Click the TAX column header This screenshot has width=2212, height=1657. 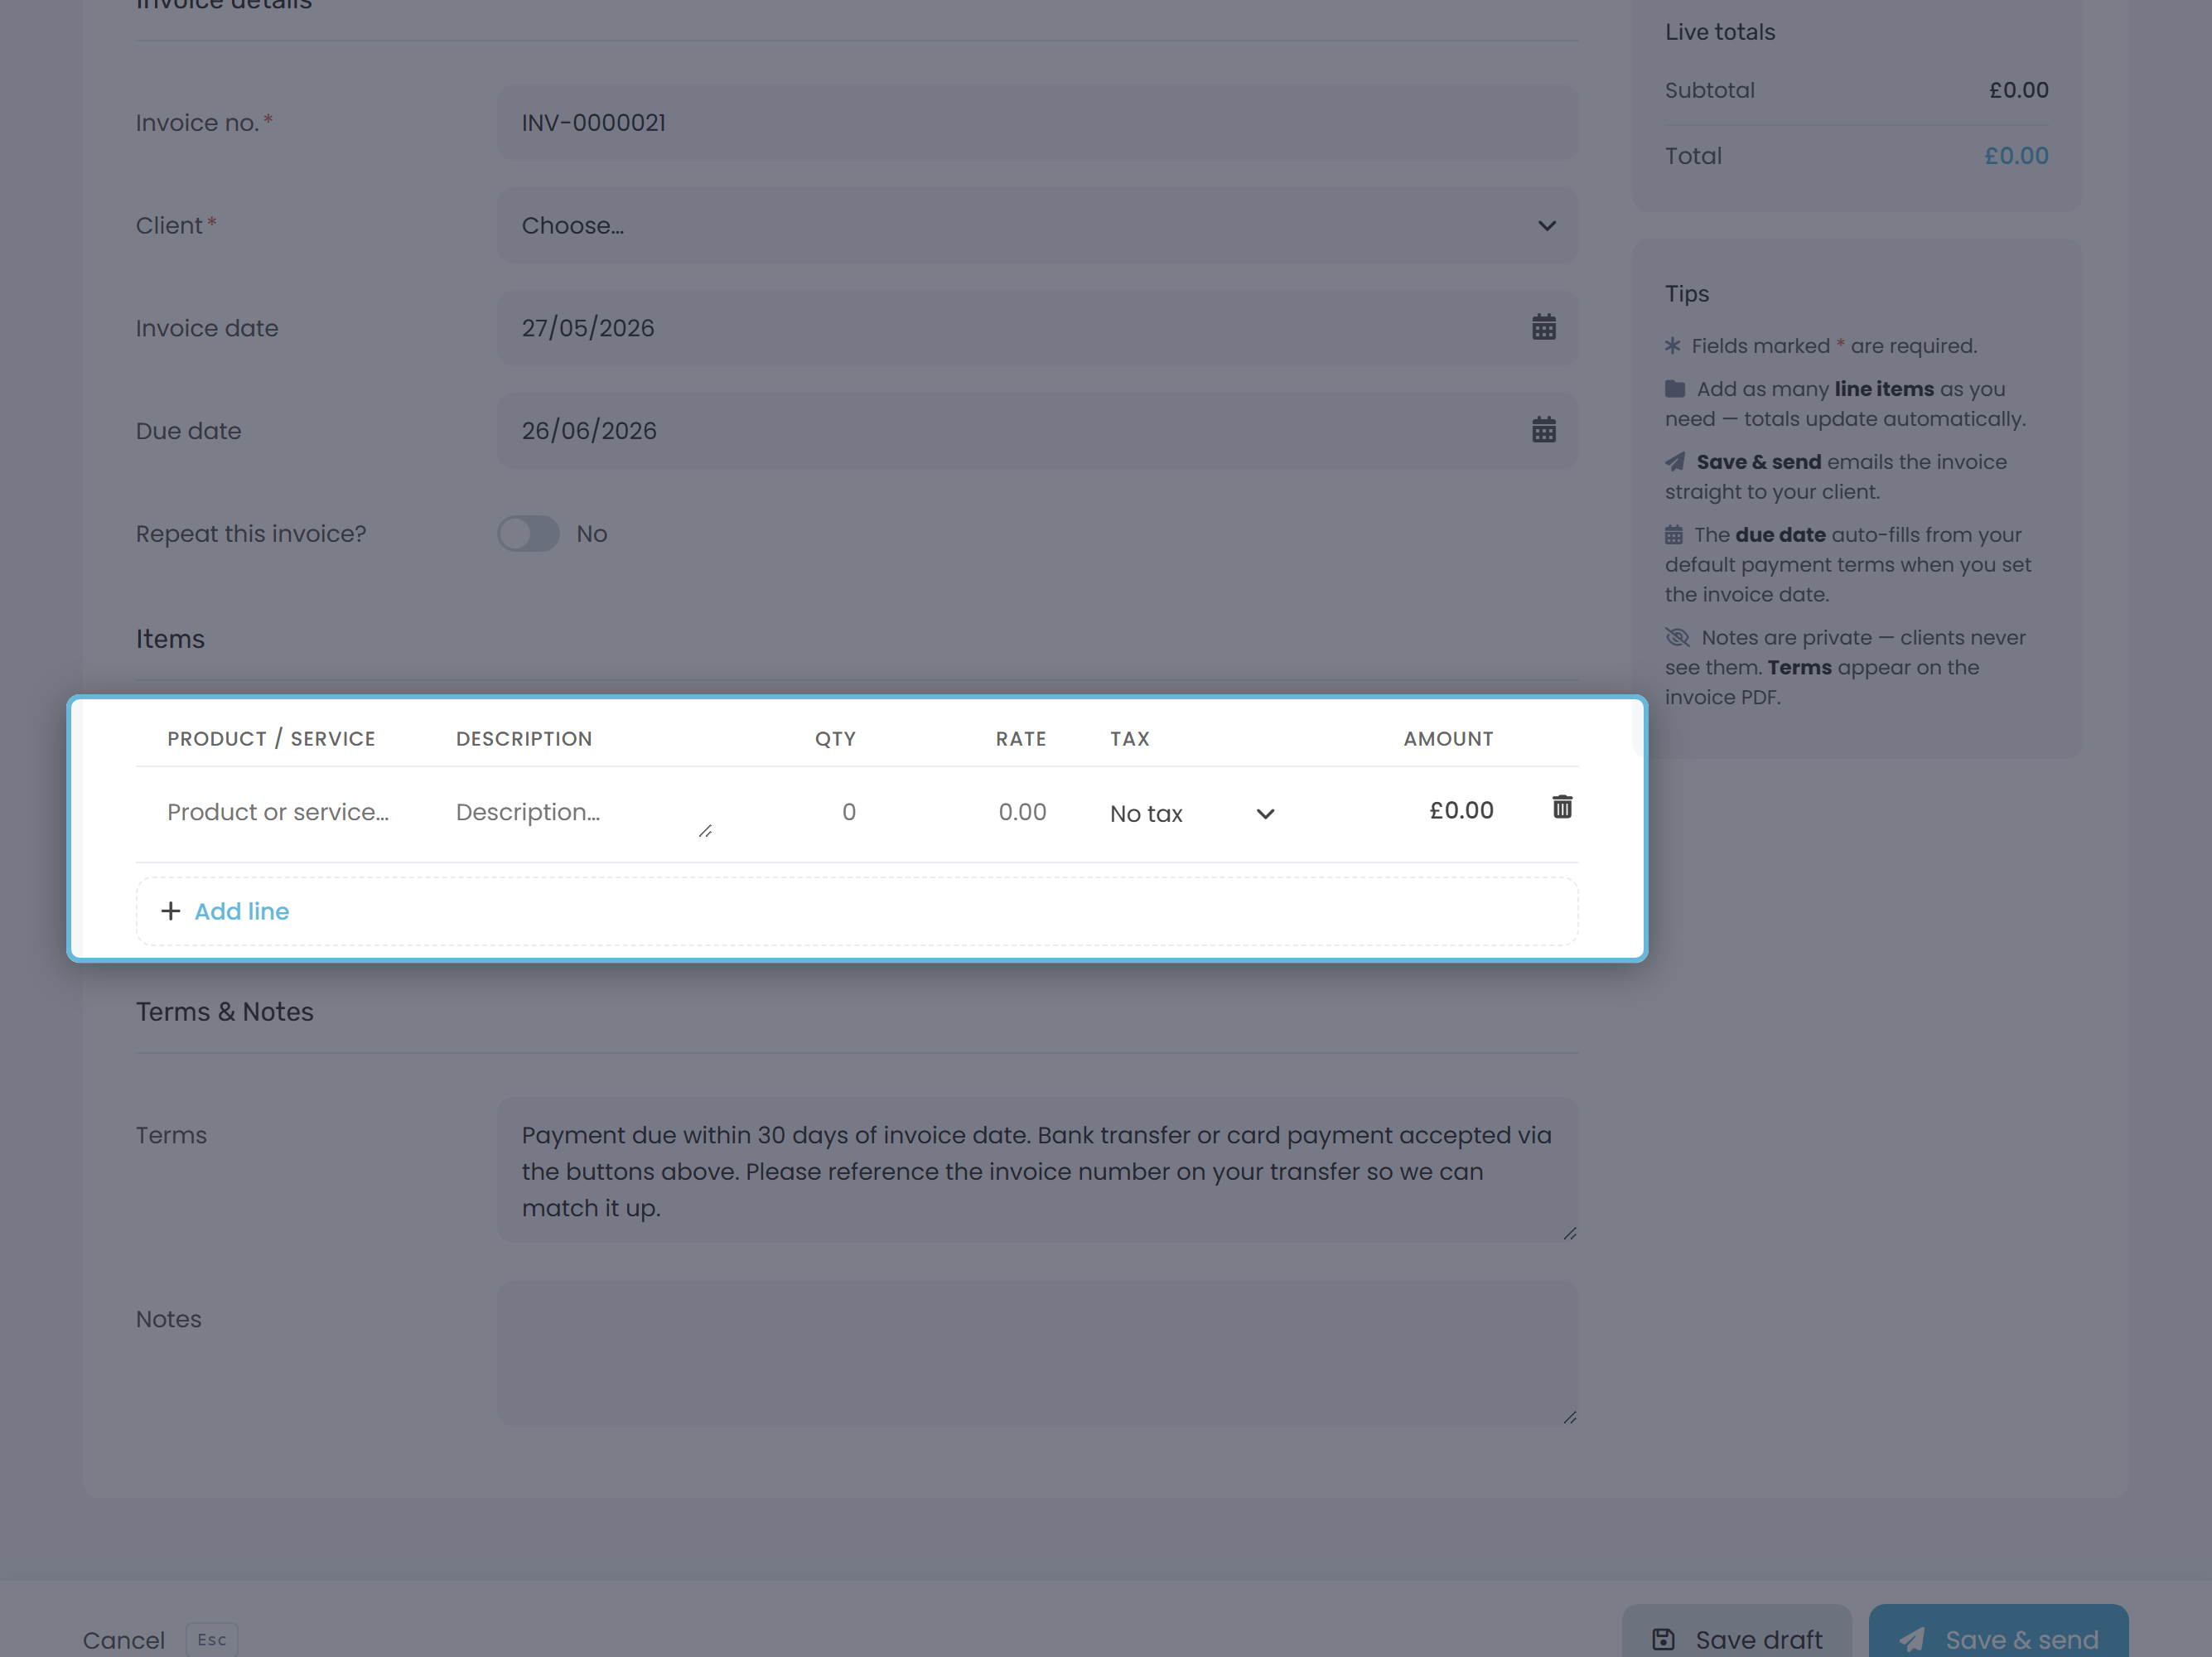pyautogui.click(x=1129, y=739)
